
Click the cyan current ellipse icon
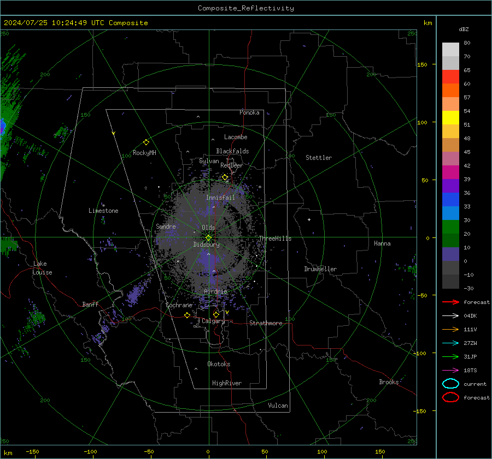(450, 384)
